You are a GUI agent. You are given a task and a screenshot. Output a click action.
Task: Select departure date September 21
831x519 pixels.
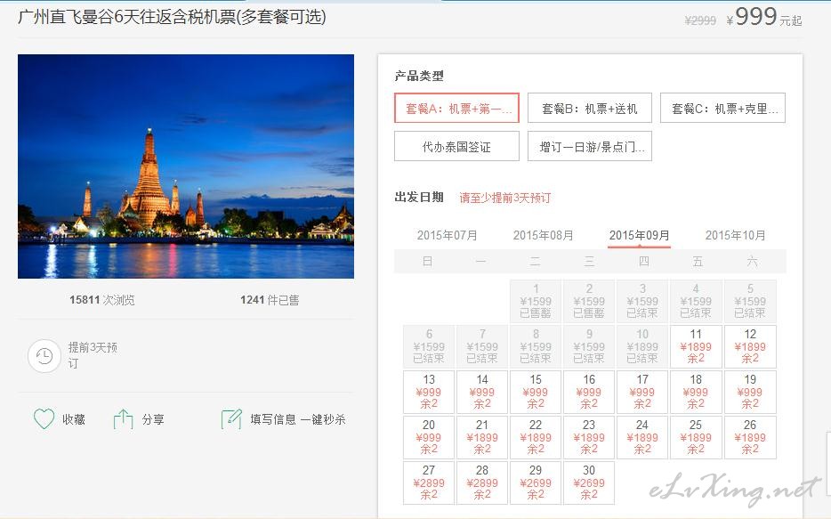click(x=482, y=437)
